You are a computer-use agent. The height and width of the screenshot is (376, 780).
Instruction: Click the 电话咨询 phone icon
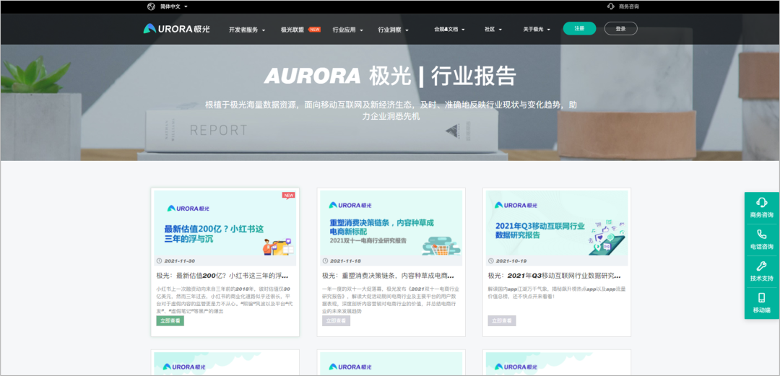761,235
